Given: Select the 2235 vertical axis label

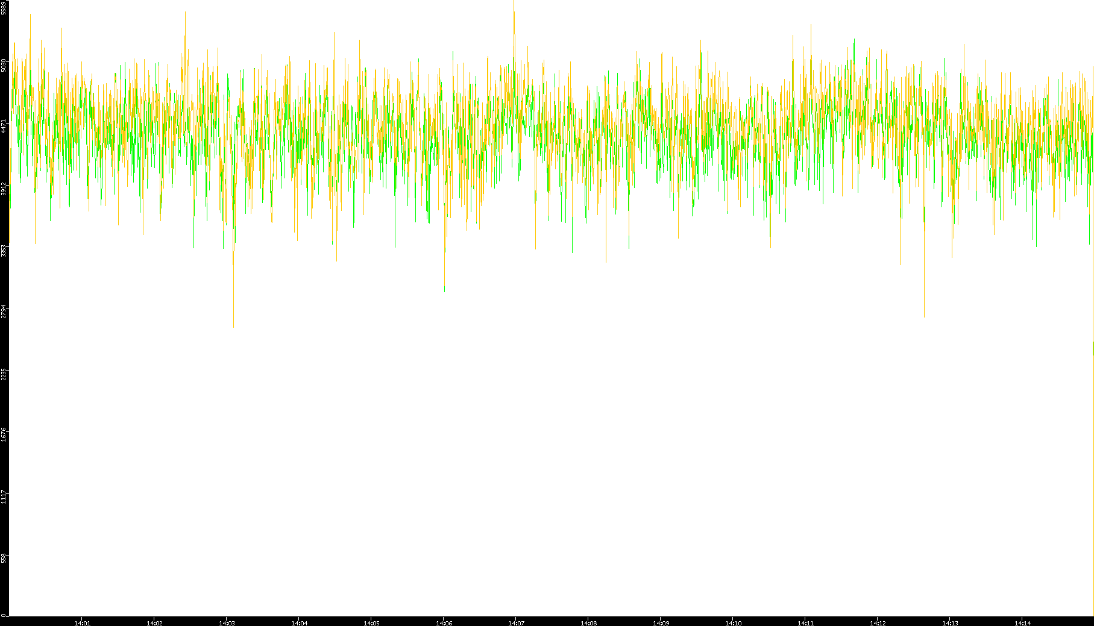Looking at the screenshot, I should [x=4, y=373].
